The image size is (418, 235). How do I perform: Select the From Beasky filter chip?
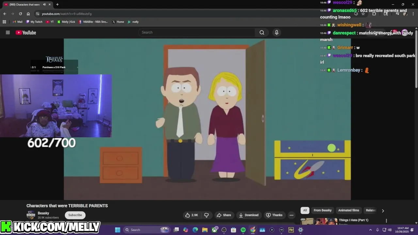click(x=322, y=211)
